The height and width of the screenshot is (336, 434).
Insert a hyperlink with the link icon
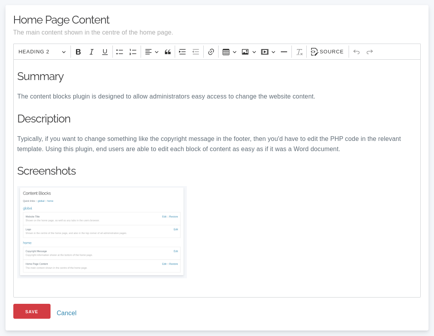click(x=211, y=52)
